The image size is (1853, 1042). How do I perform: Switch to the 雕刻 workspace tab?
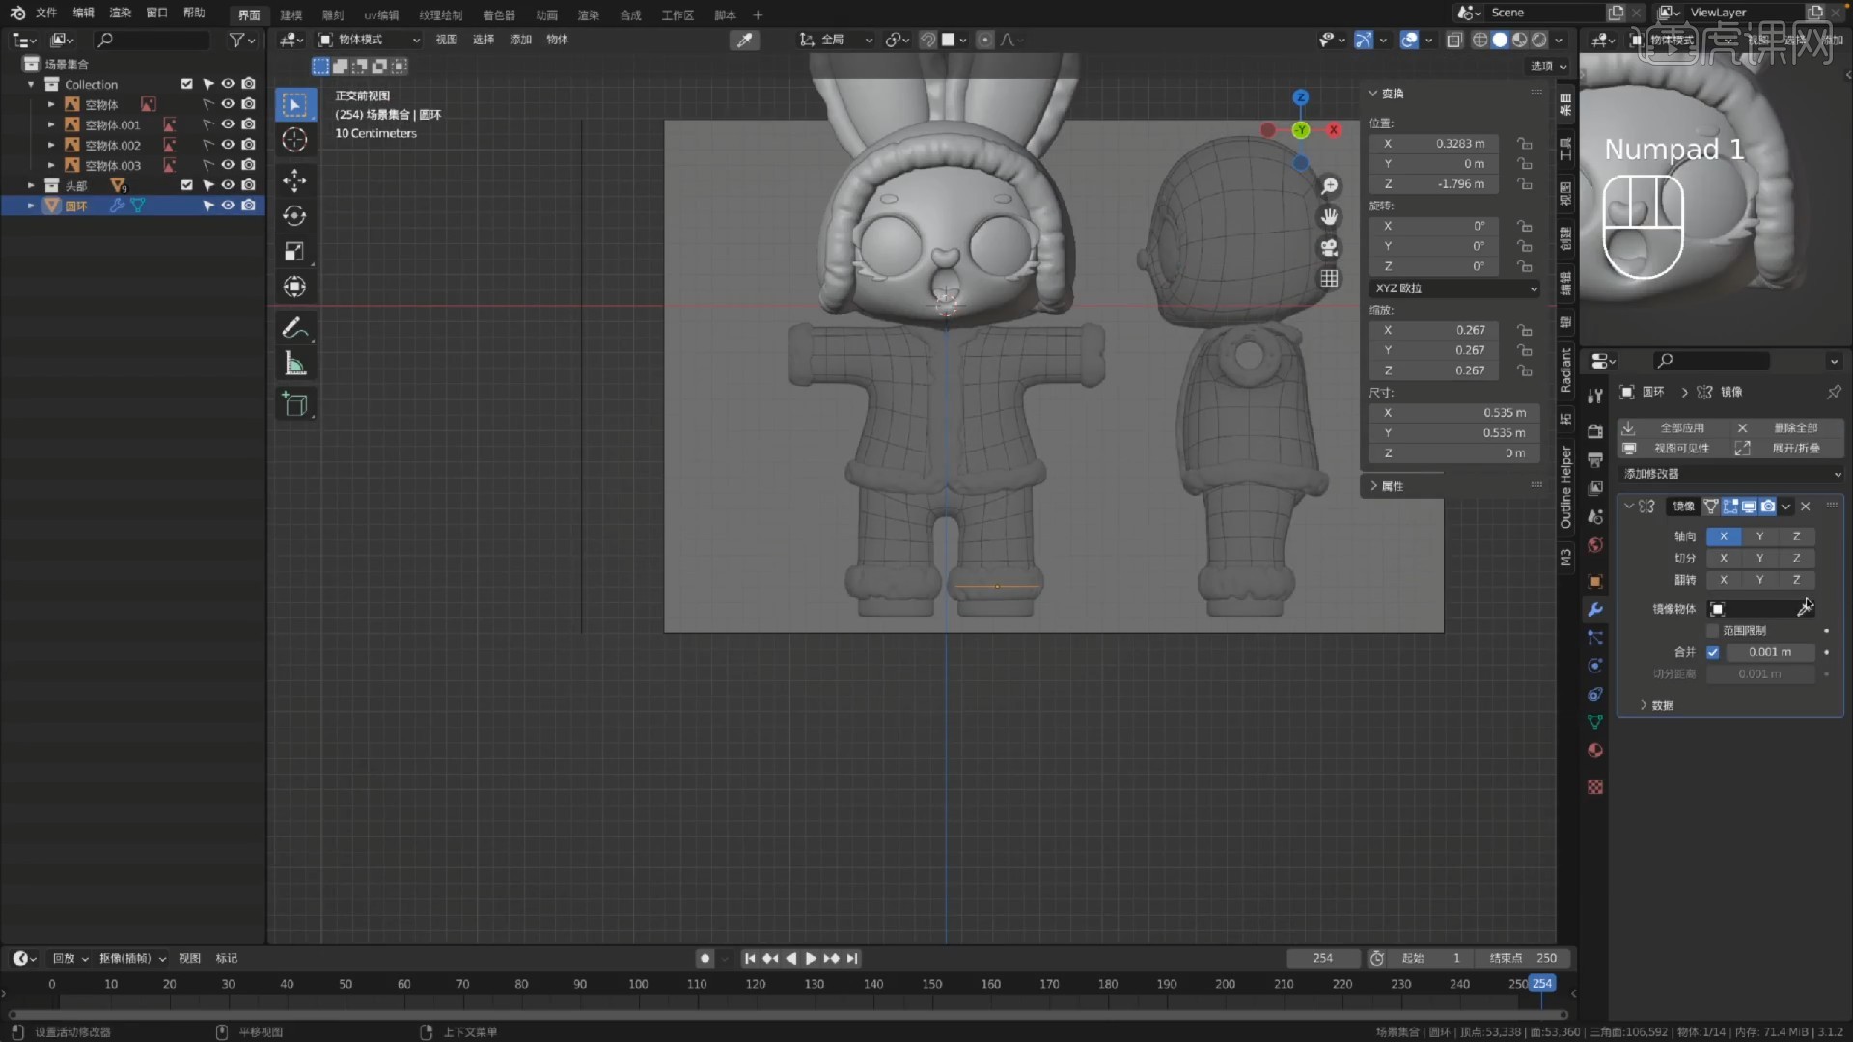pos(332,14)
